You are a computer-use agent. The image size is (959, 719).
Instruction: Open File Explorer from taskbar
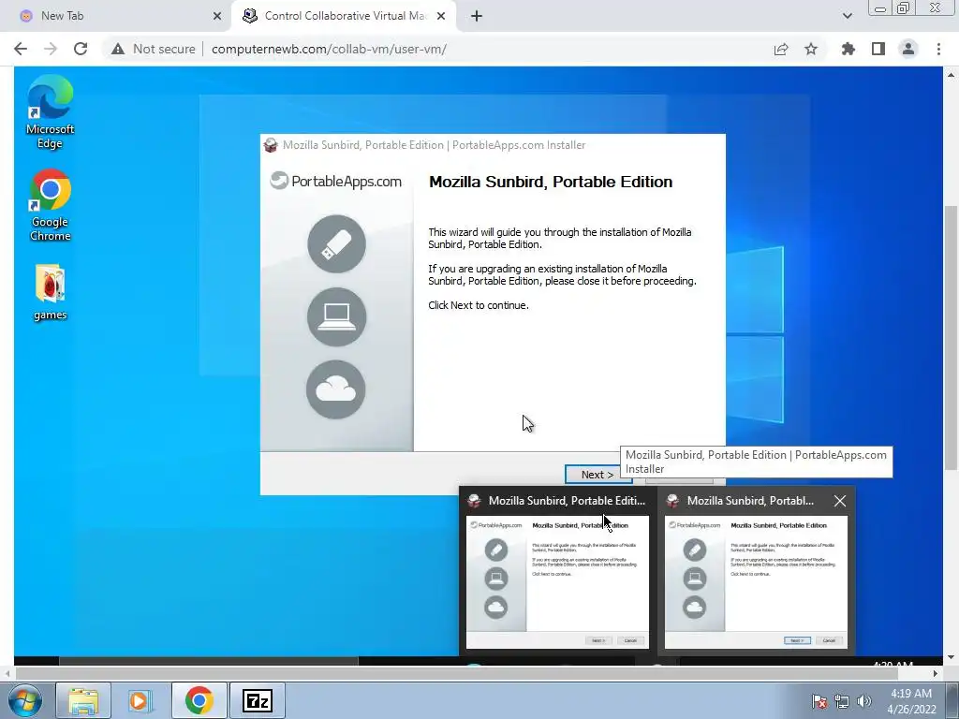83,700
